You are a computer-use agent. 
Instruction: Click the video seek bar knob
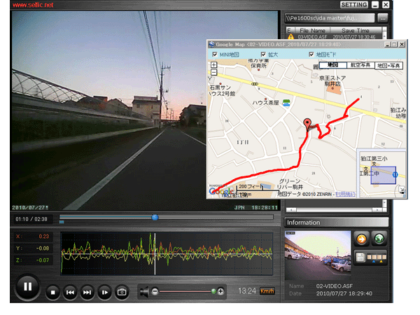point(155,217)
